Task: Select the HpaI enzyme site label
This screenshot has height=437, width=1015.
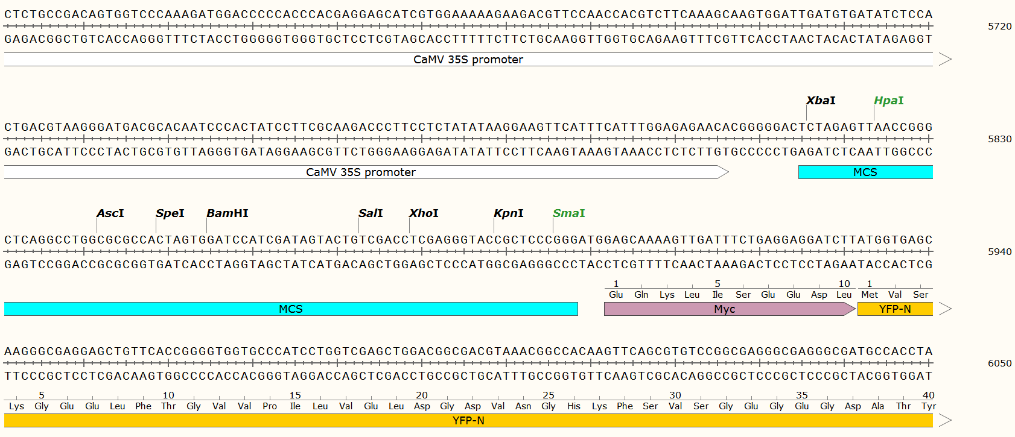Action: point(888,101)
